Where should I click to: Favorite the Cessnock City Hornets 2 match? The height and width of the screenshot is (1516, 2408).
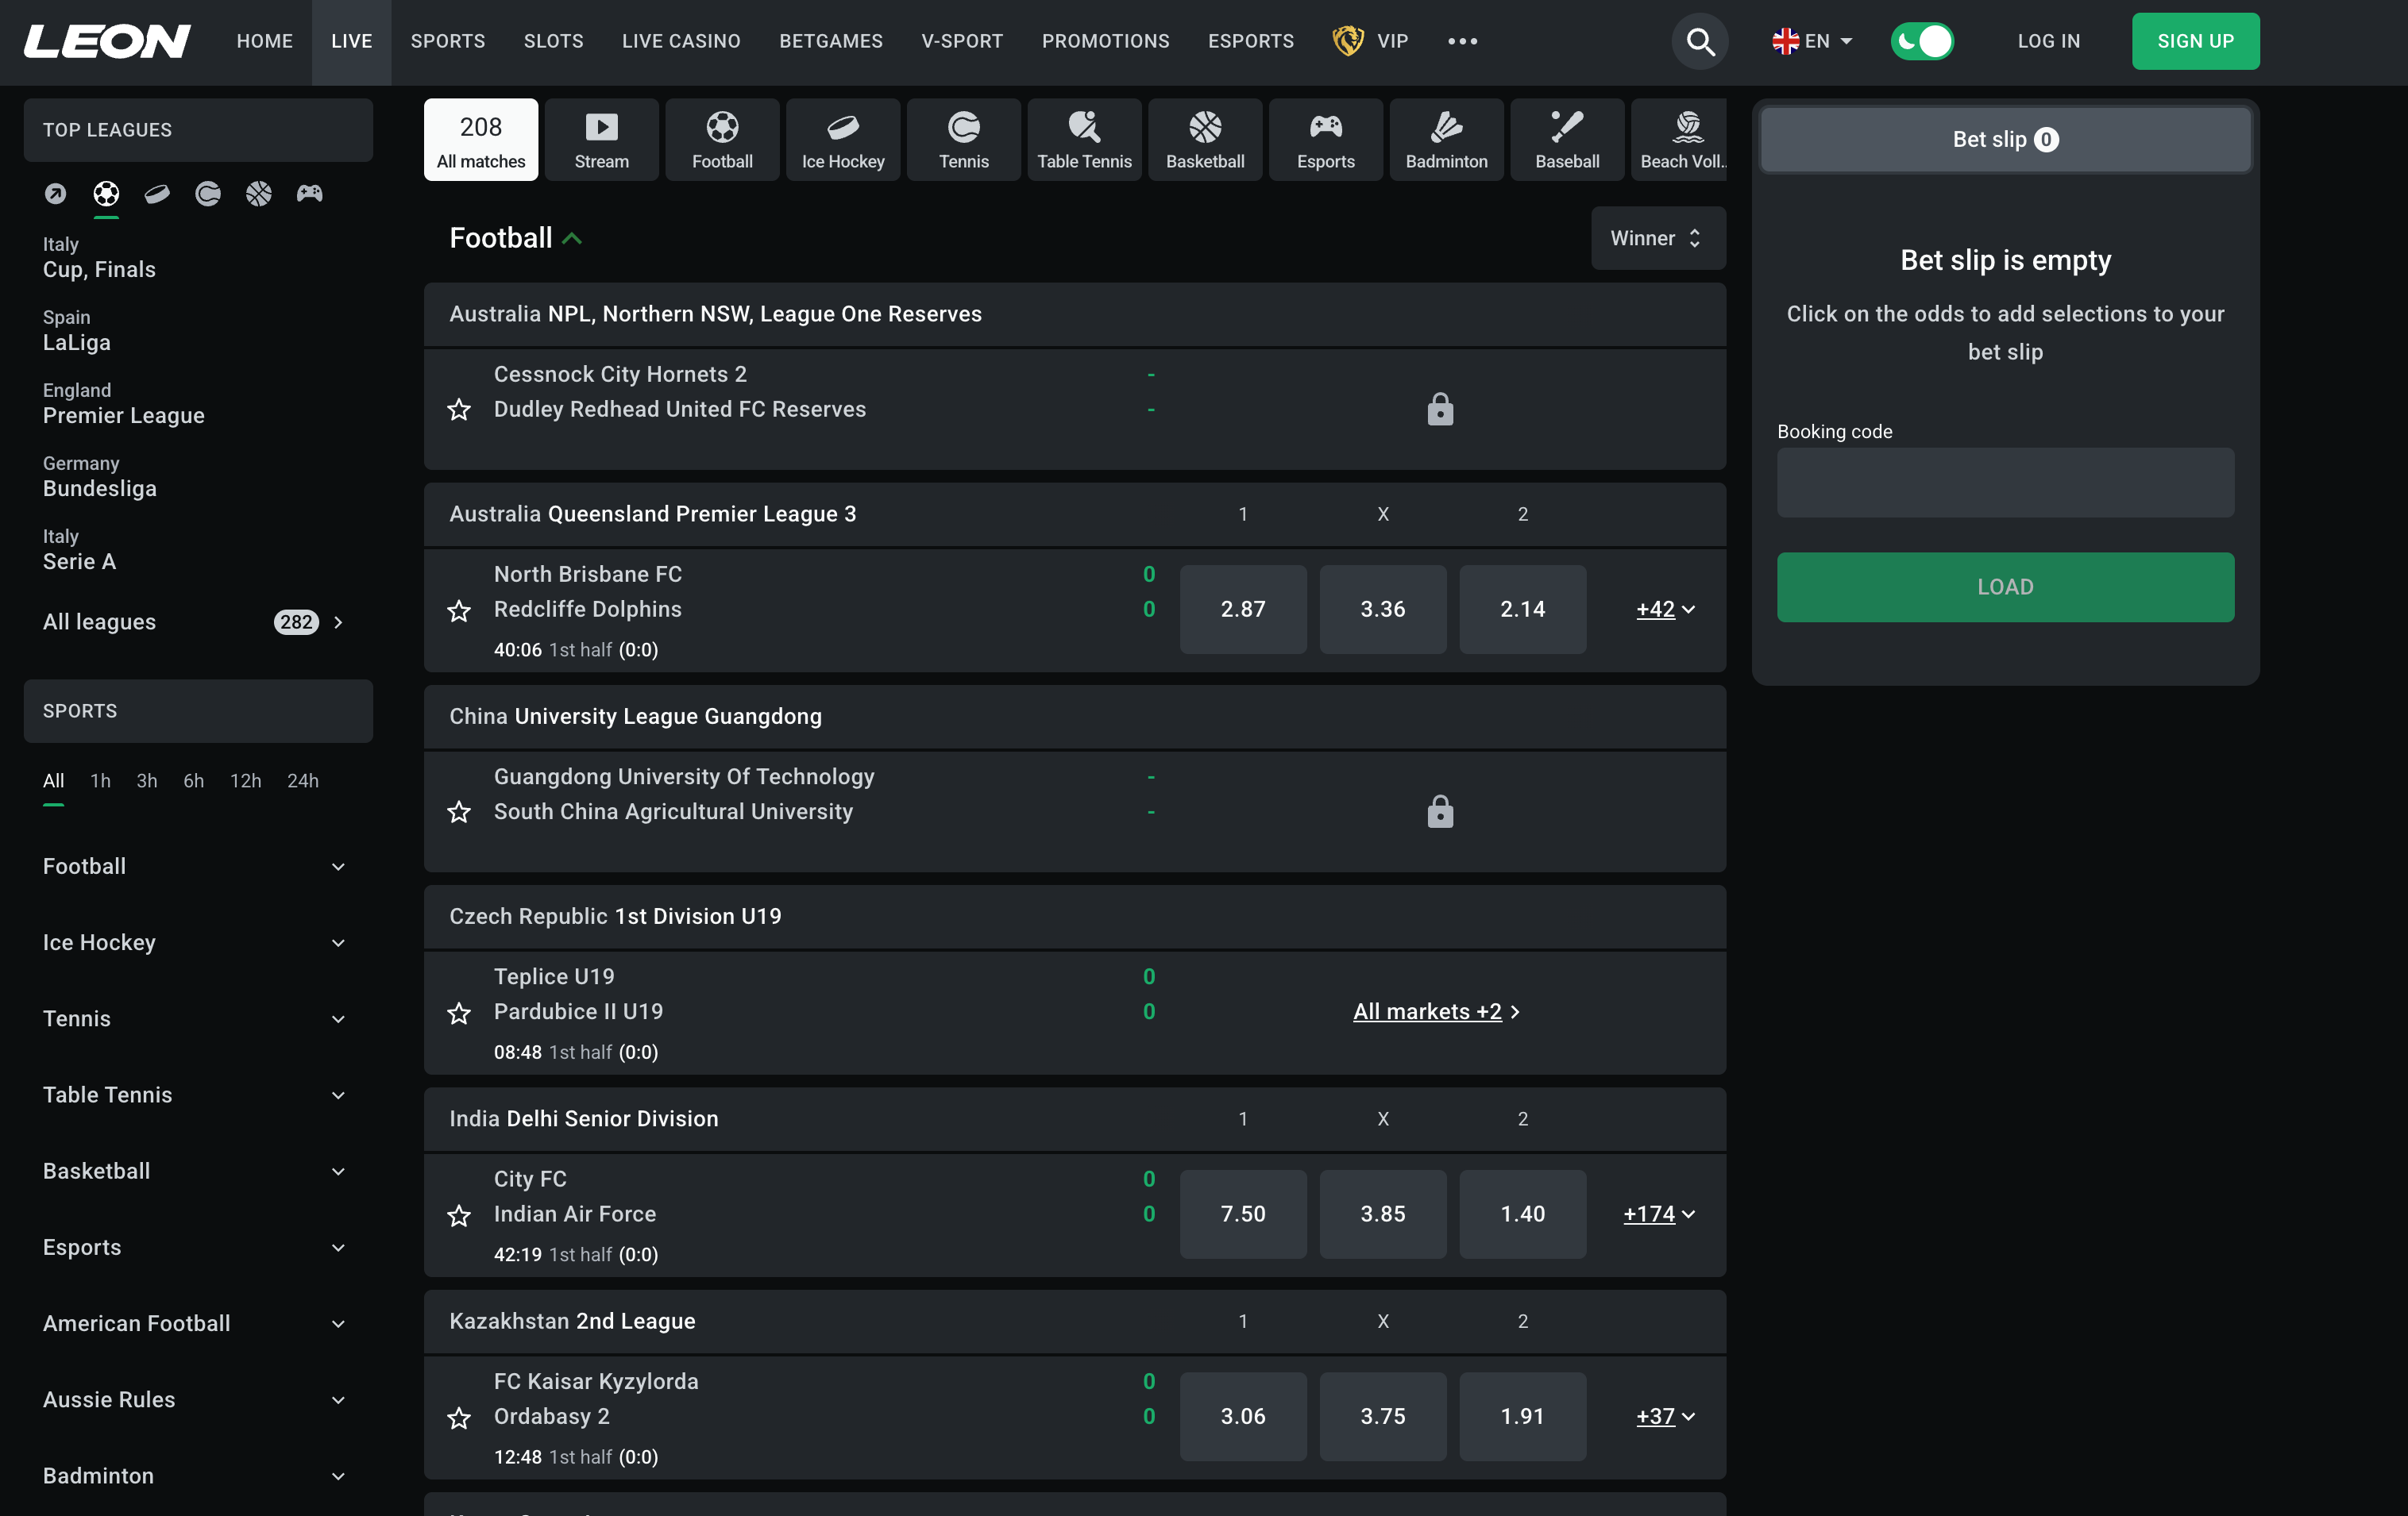click(x=459, y=409)
